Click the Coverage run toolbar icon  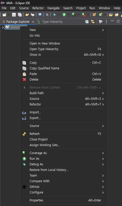(x=74, y=15)
